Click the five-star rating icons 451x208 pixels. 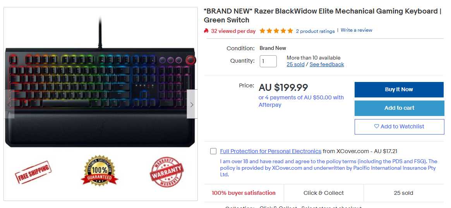coord(276,31)
